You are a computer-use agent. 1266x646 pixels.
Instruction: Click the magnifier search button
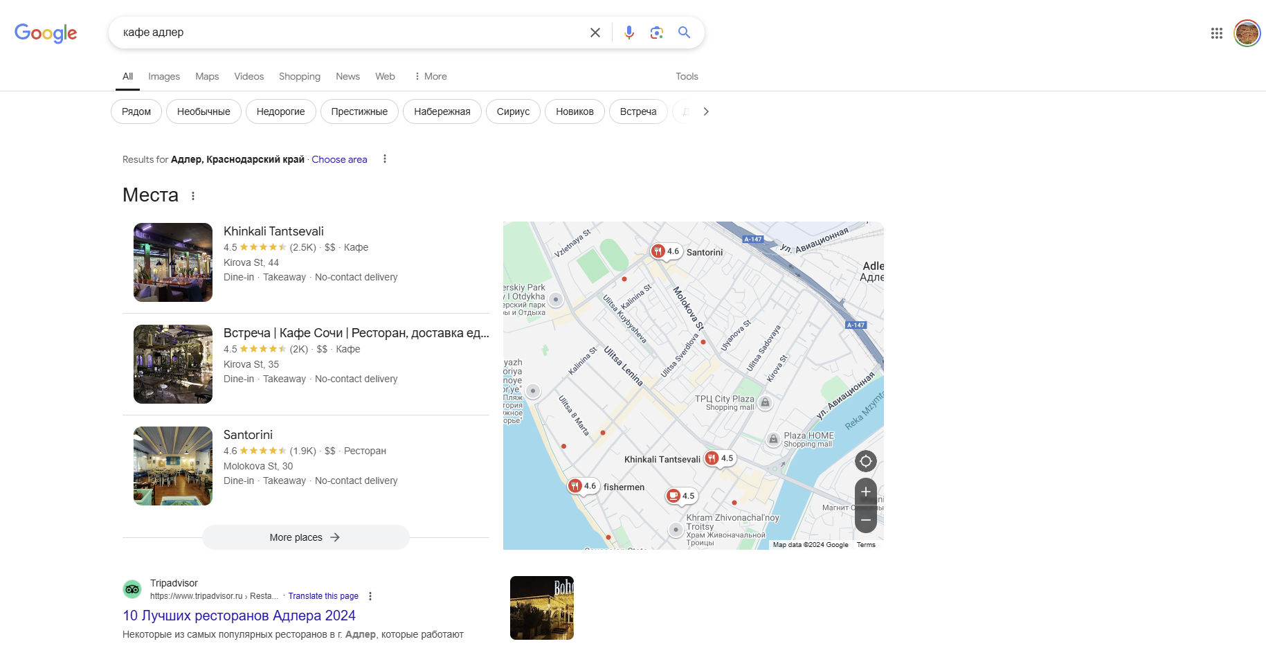pyautogui.click(x=684, y=33)
